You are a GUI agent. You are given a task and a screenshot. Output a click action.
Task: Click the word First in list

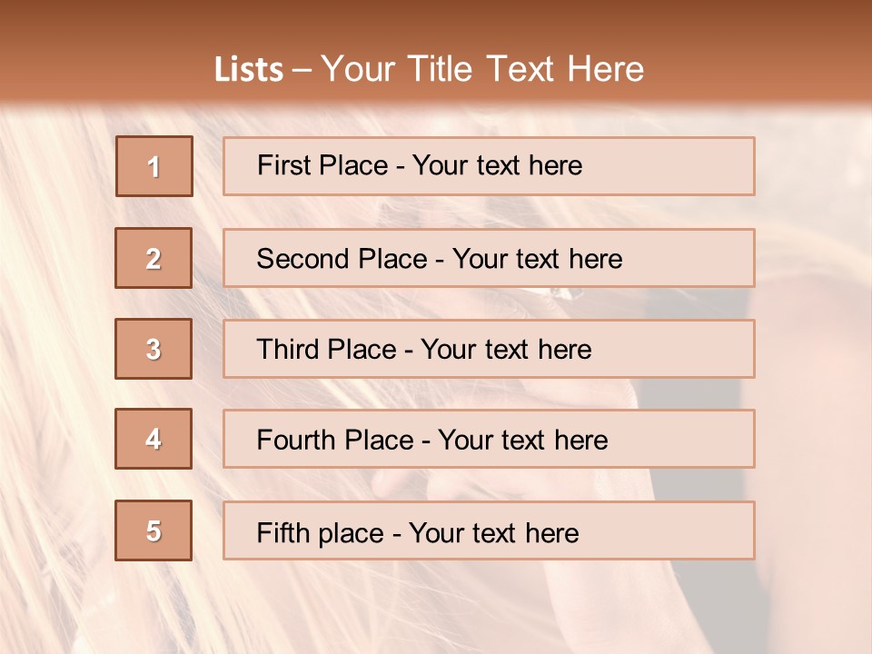pos(282,165)
